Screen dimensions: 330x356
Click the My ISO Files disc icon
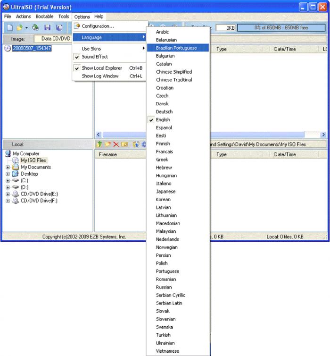[x=15, y=160]
